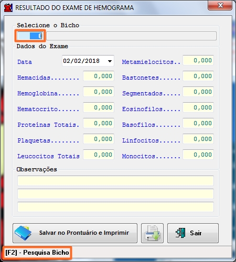Click the exit door icon on Sair
The image size is (236, 262).
coord(180,233)
